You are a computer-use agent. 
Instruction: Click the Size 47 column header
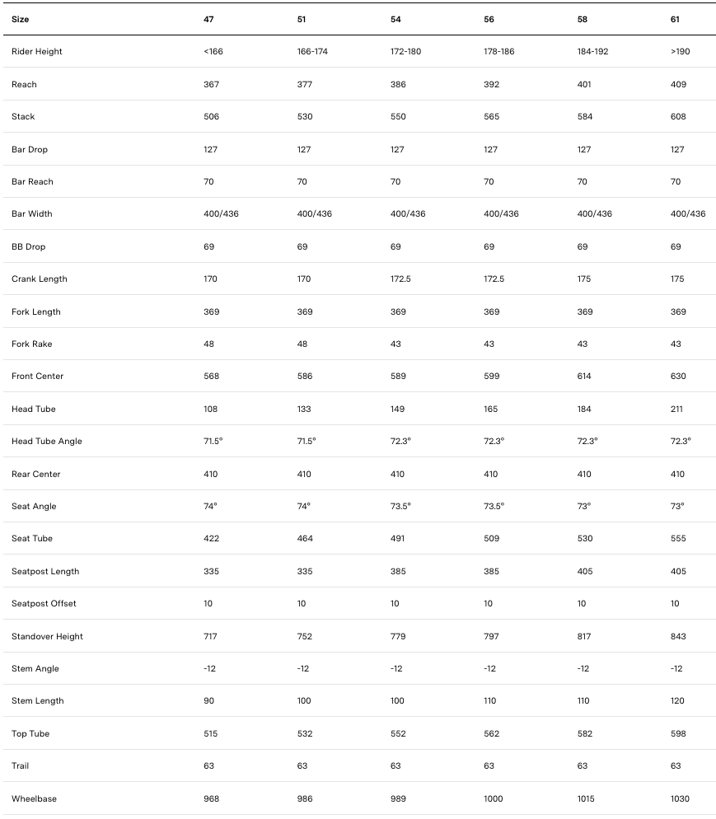tap(208, 19)
